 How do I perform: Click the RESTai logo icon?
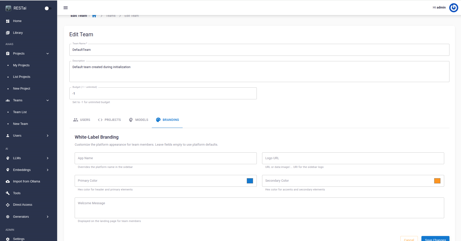click(x=8, y=8)
